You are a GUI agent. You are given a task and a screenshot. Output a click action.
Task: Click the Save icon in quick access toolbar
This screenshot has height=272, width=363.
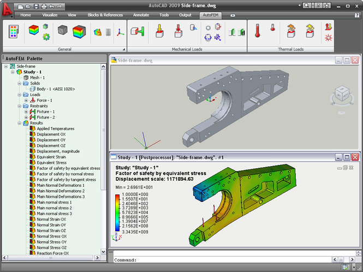pyautogui.click(x=36, y=6)
